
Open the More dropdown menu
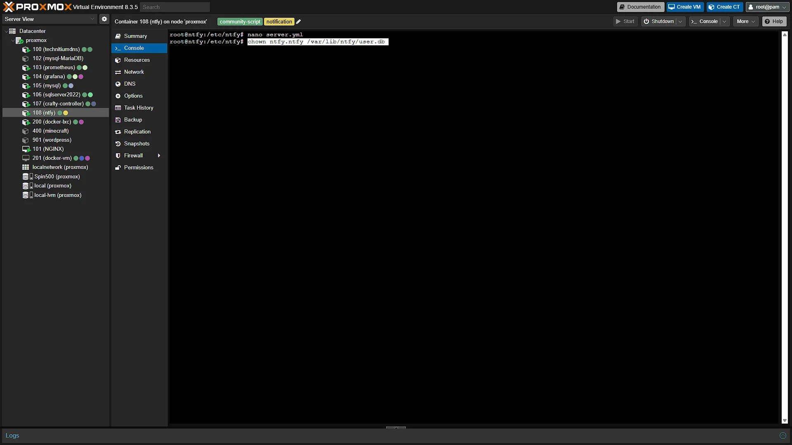tap(746, 21)
